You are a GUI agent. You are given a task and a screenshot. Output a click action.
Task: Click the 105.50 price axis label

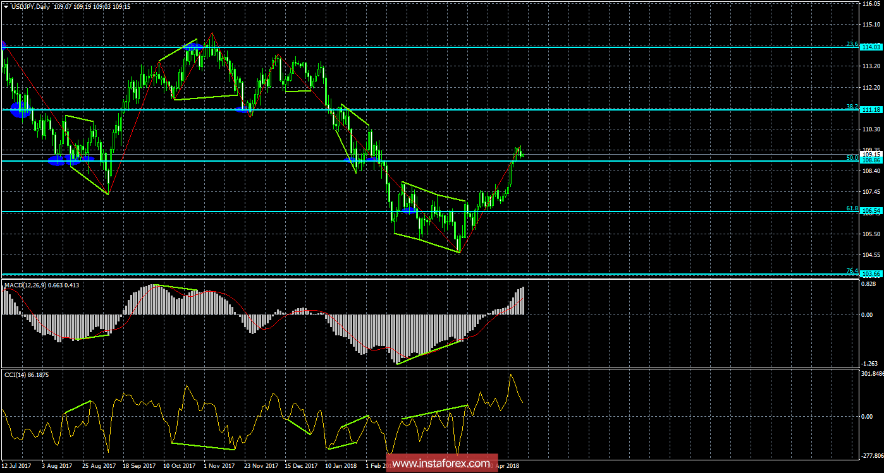(x=871, y=234)
